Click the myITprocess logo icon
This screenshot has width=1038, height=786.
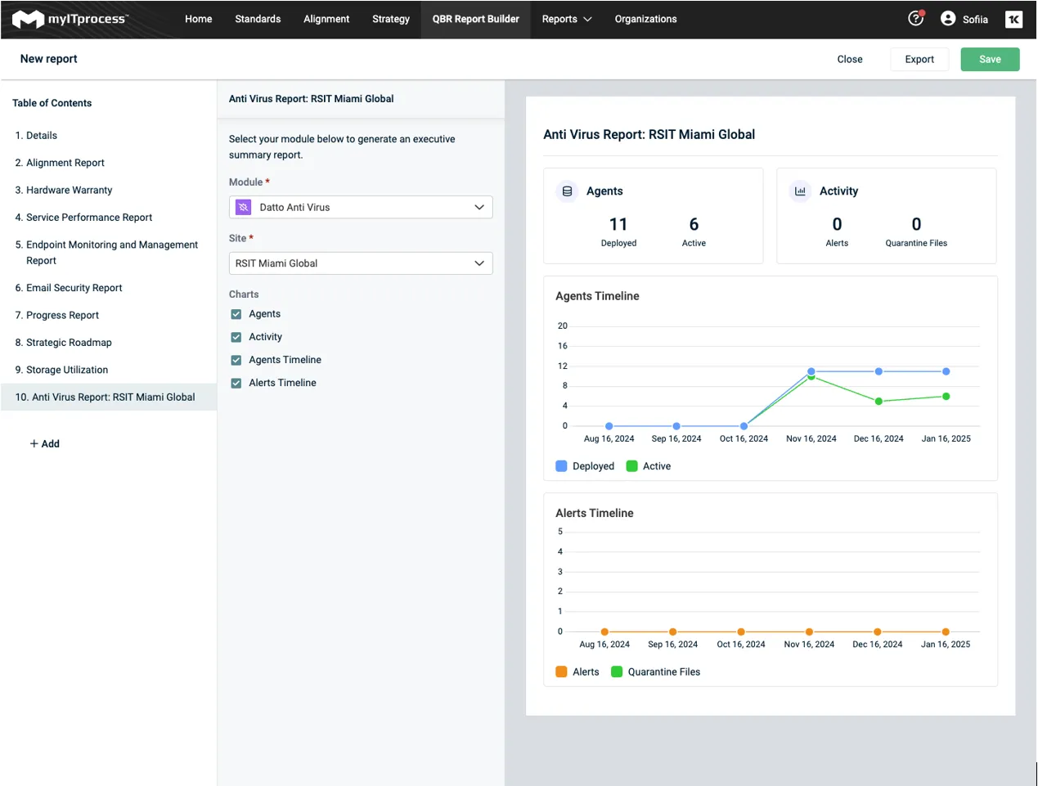click(x=28, y=20)
